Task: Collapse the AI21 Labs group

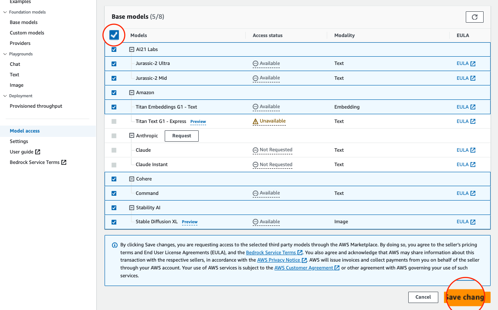Action: (x=132, y=50)
